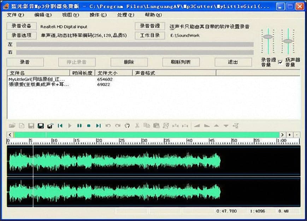
Task: Select the Scissors cut tool
Action: [137, 126]
